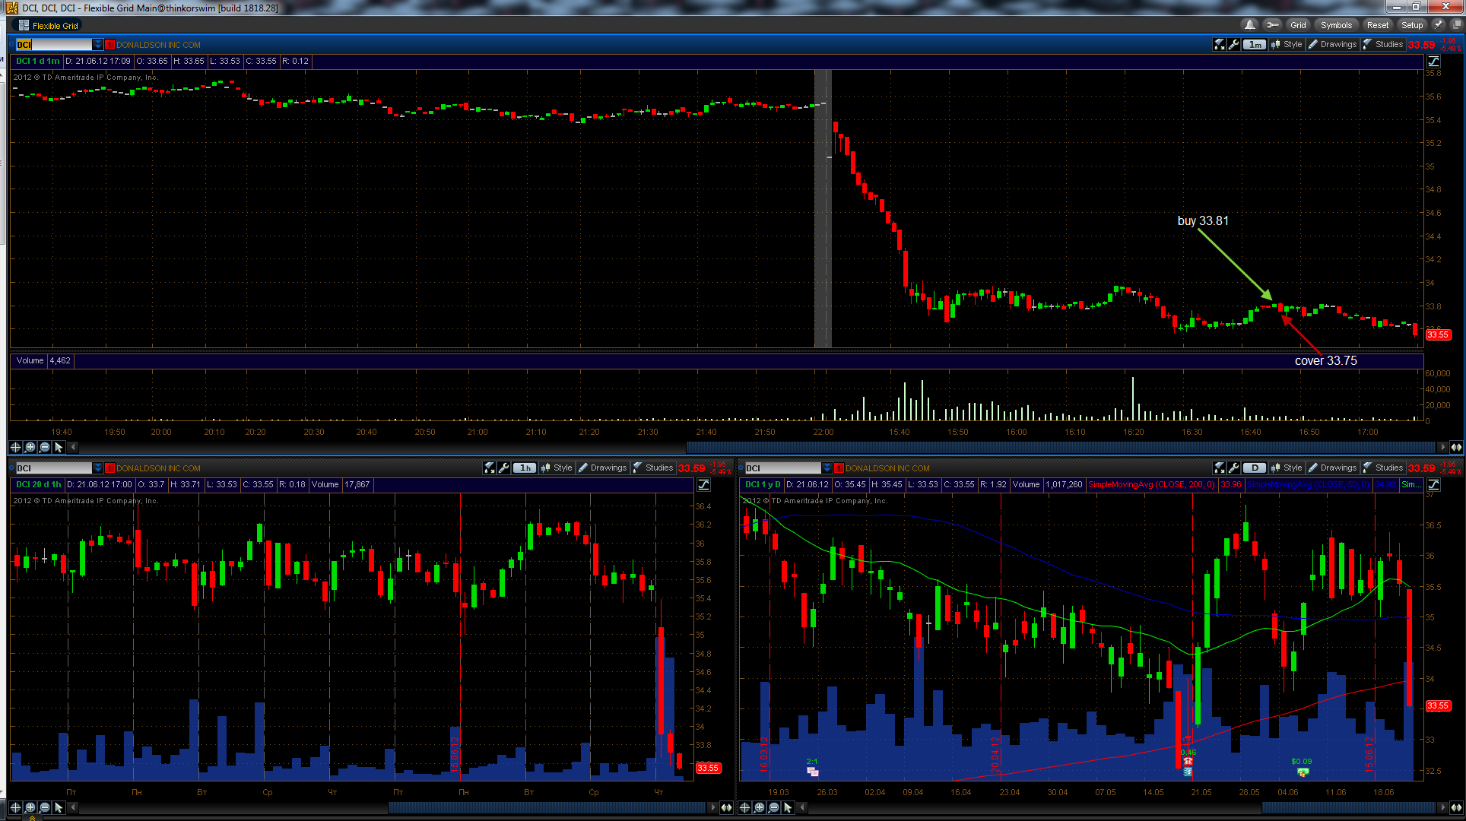Viewport: 1466px width, 821px height.
Task: Zoom in on the top chart
Action: point(30,447)
